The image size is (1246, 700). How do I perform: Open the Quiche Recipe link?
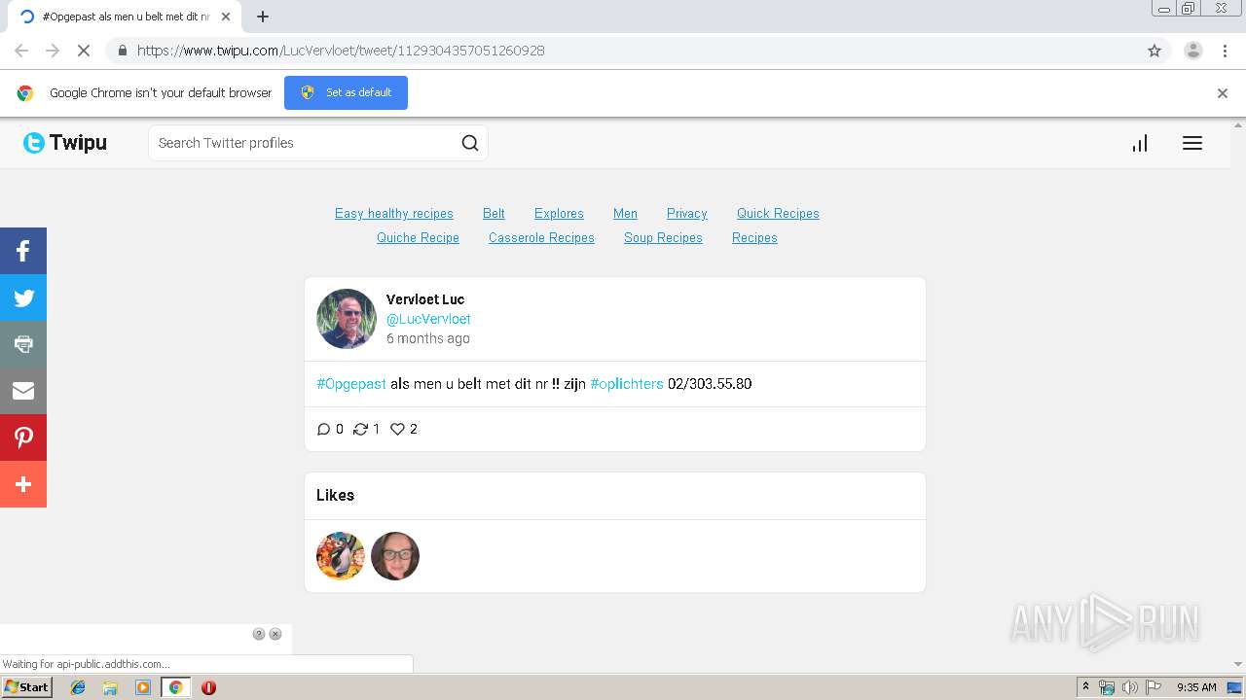click(x=418, y=238)
